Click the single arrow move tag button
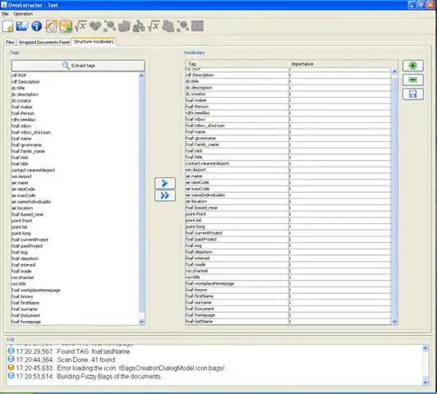This screenshot has height=394, width=437. point(165,183)
